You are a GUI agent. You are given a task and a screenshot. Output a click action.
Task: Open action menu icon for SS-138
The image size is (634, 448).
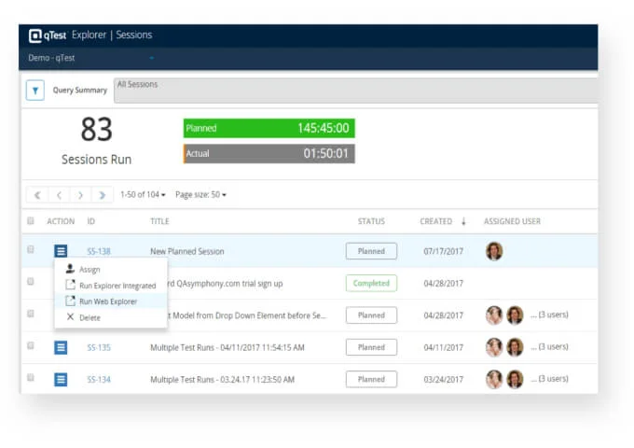pyautogui.click(x=61, y=251)
